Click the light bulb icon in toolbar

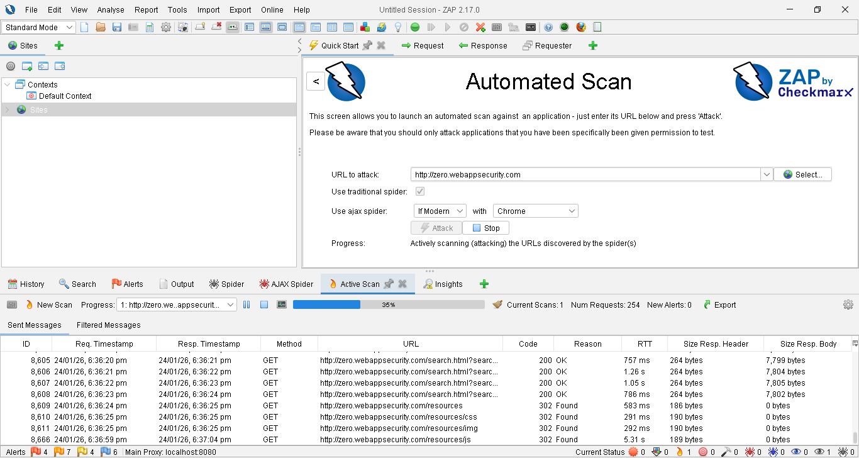coord(397,27)
